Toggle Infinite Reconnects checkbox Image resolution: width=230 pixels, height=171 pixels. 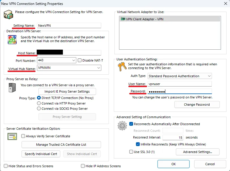pyautogui.click(x=138, y=144)
